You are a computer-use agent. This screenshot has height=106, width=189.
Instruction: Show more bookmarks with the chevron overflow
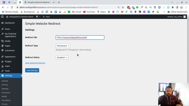coord(164,12)
